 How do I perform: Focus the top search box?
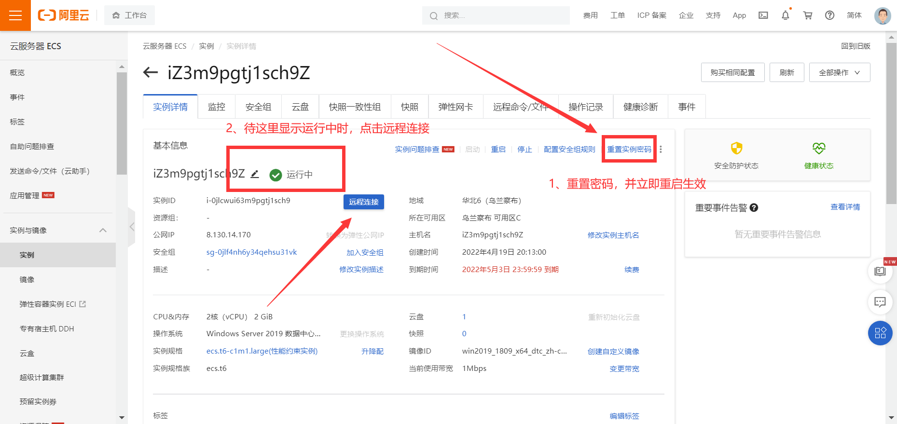tap(496, 15)
